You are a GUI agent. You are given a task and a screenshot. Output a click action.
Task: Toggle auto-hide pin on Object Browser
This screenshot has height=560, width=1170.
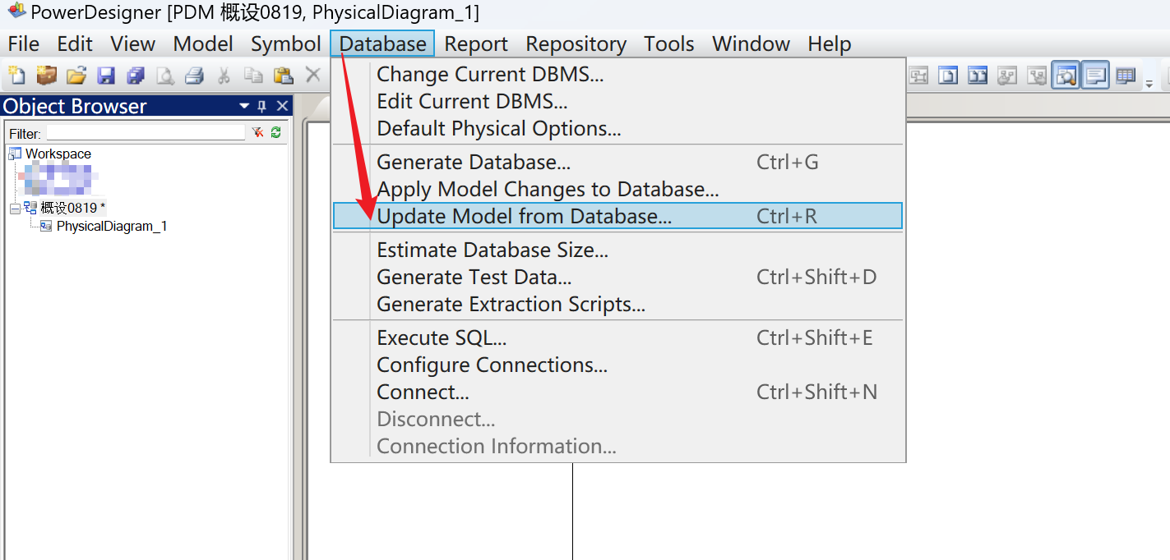(262, 106)
